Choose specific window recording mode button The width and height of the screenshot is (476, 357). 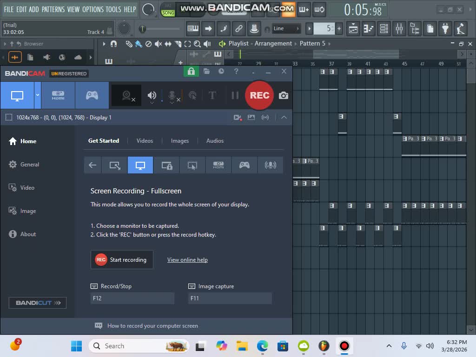click(x=166, y=165)
